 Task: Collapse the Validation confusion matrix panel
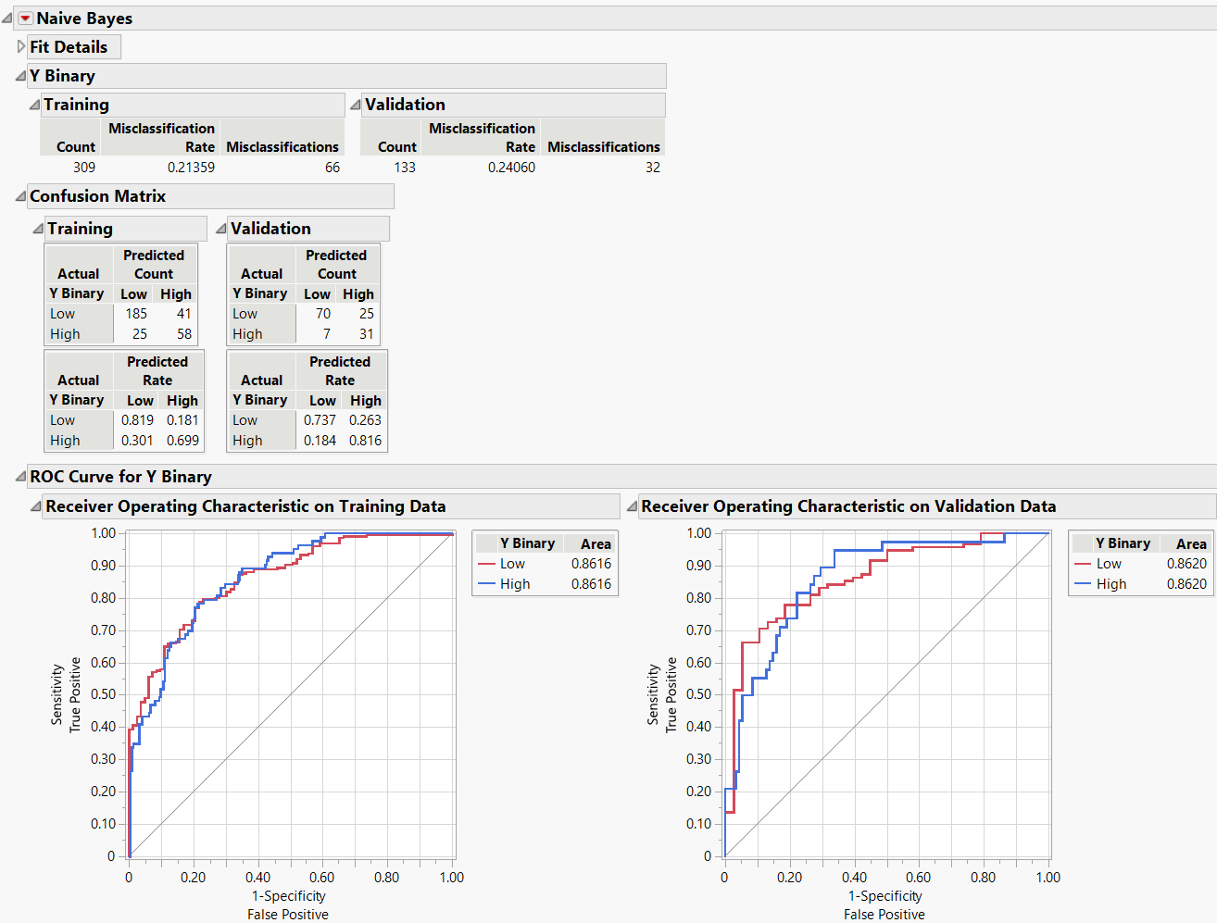click(220, 228)
